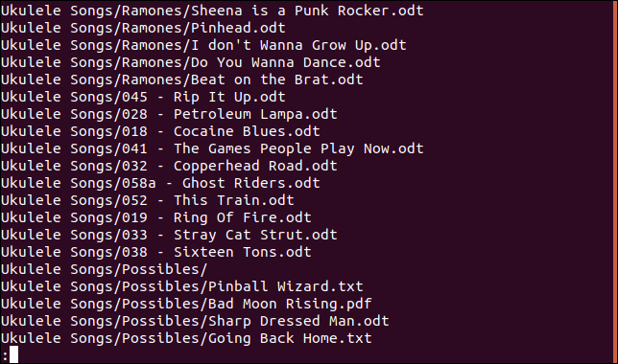Select the Ukulele Songs/Possibles/ directory line
618x364 pixels.
[104, 270]
